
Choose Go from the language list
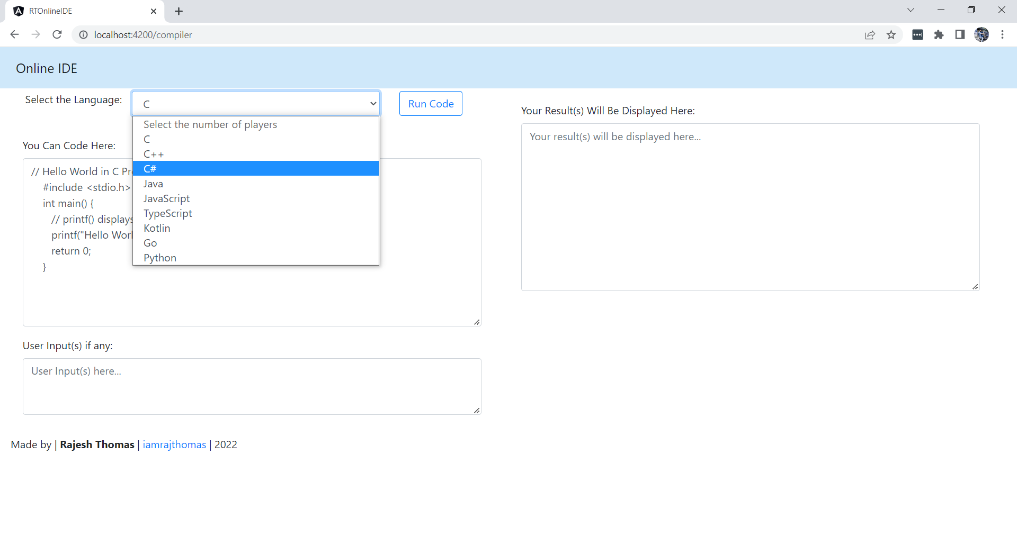pos(256,243)
